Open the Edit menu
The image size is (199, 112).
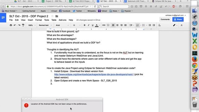[17, 20]
